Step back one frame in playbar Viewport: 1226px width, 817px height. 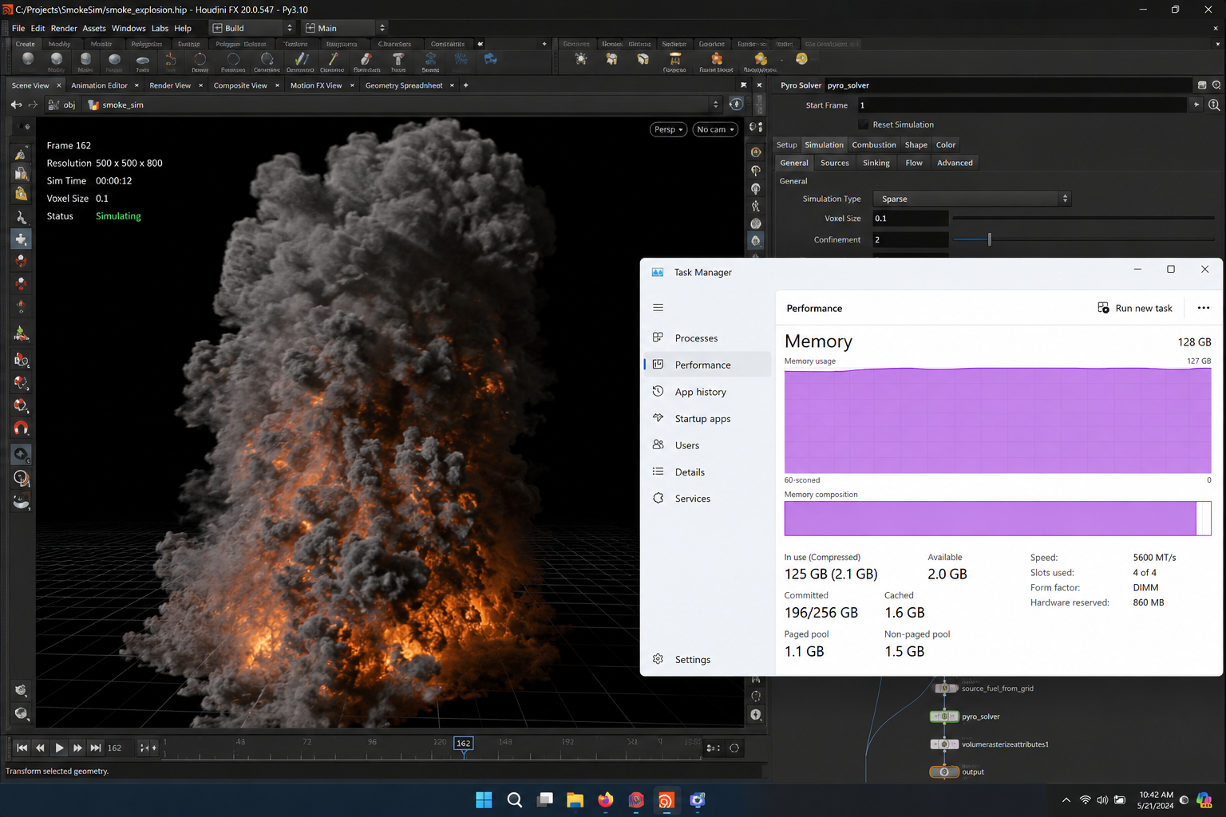point(40,748)
